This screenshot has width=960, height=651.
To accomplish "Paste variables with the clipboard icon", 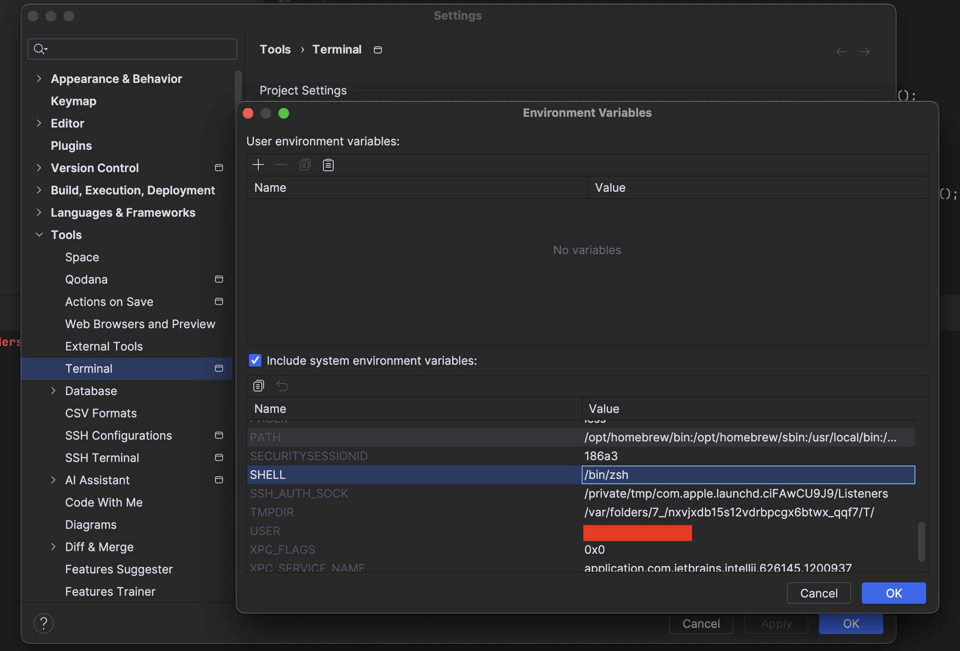I will click(328, 165).
